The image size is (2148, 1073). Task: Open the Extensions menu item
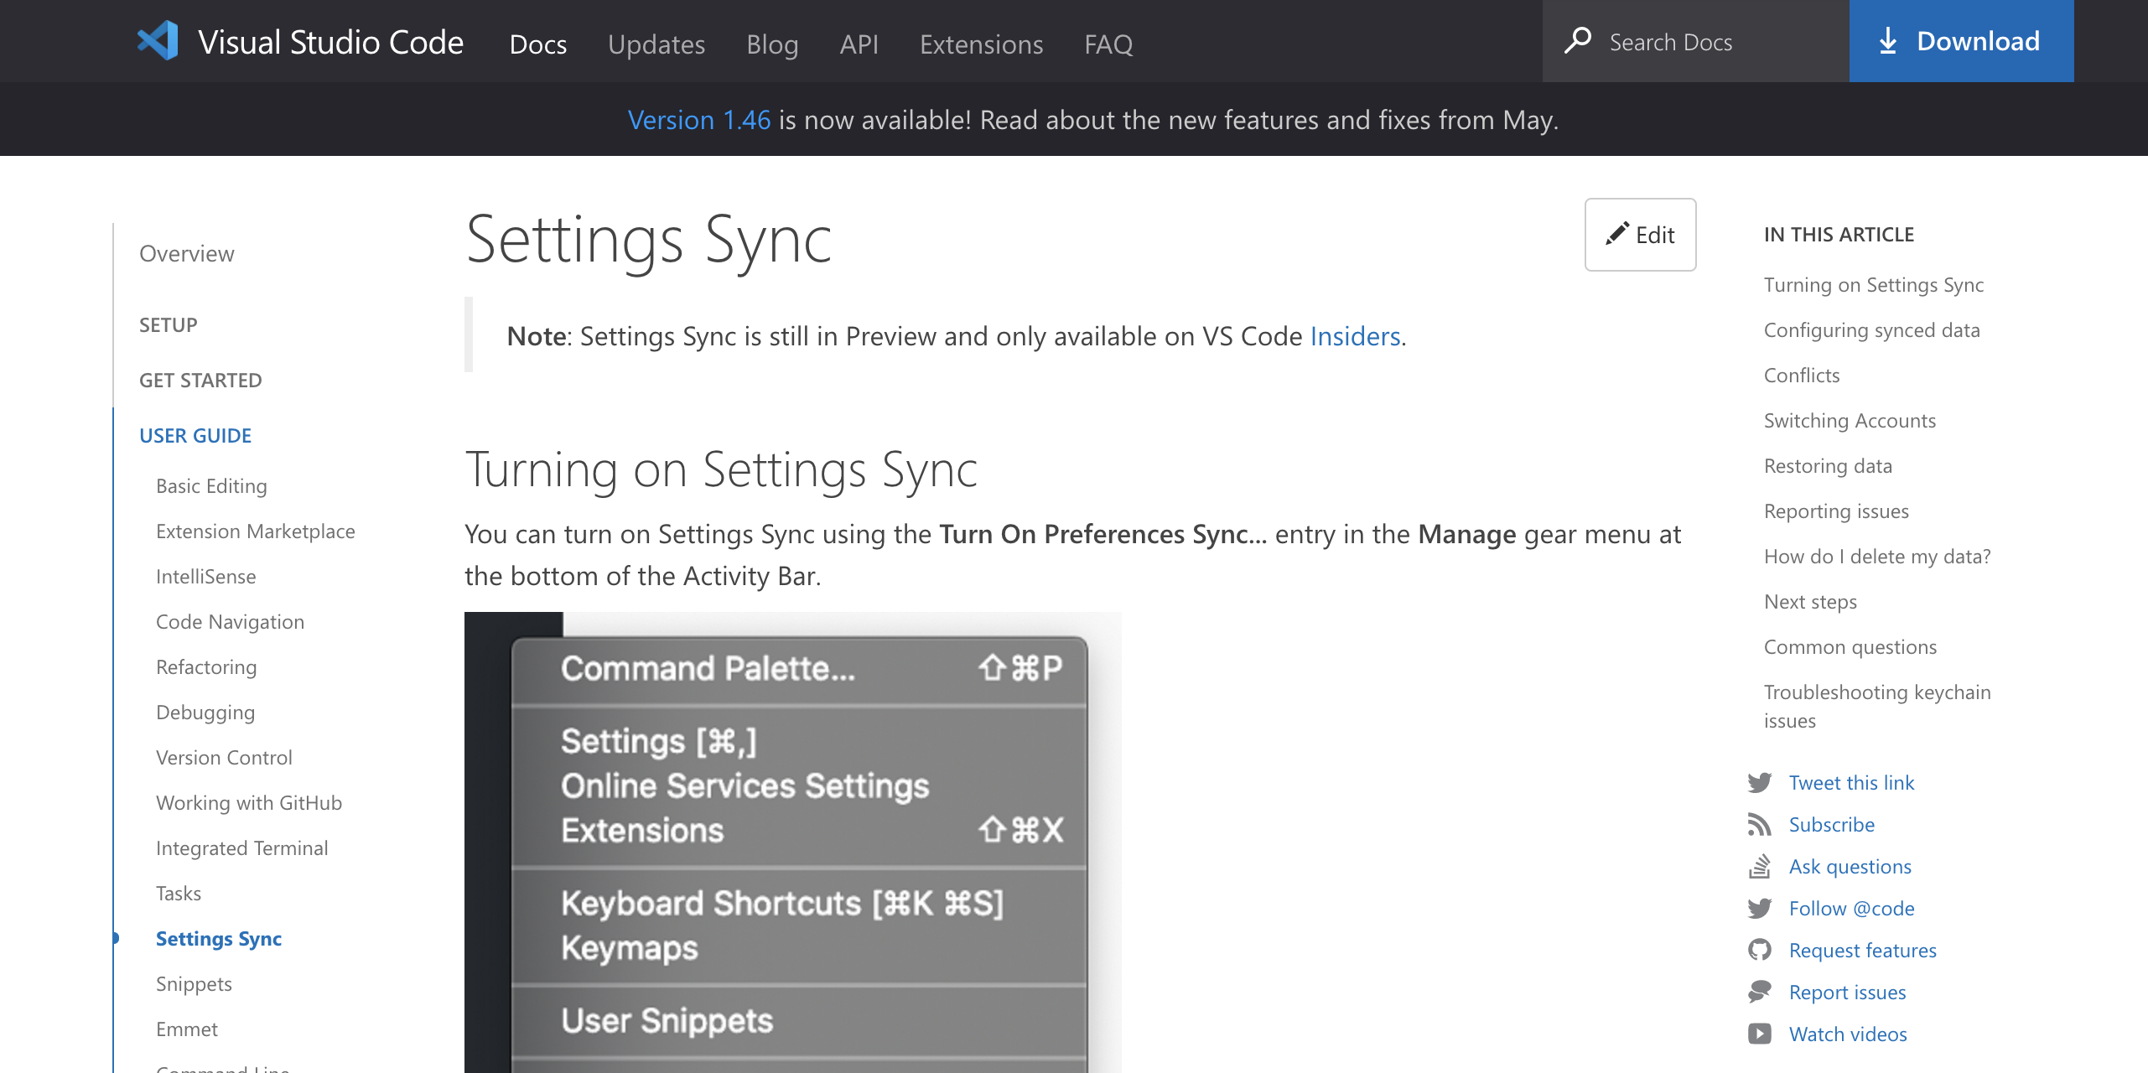(980, 44)
